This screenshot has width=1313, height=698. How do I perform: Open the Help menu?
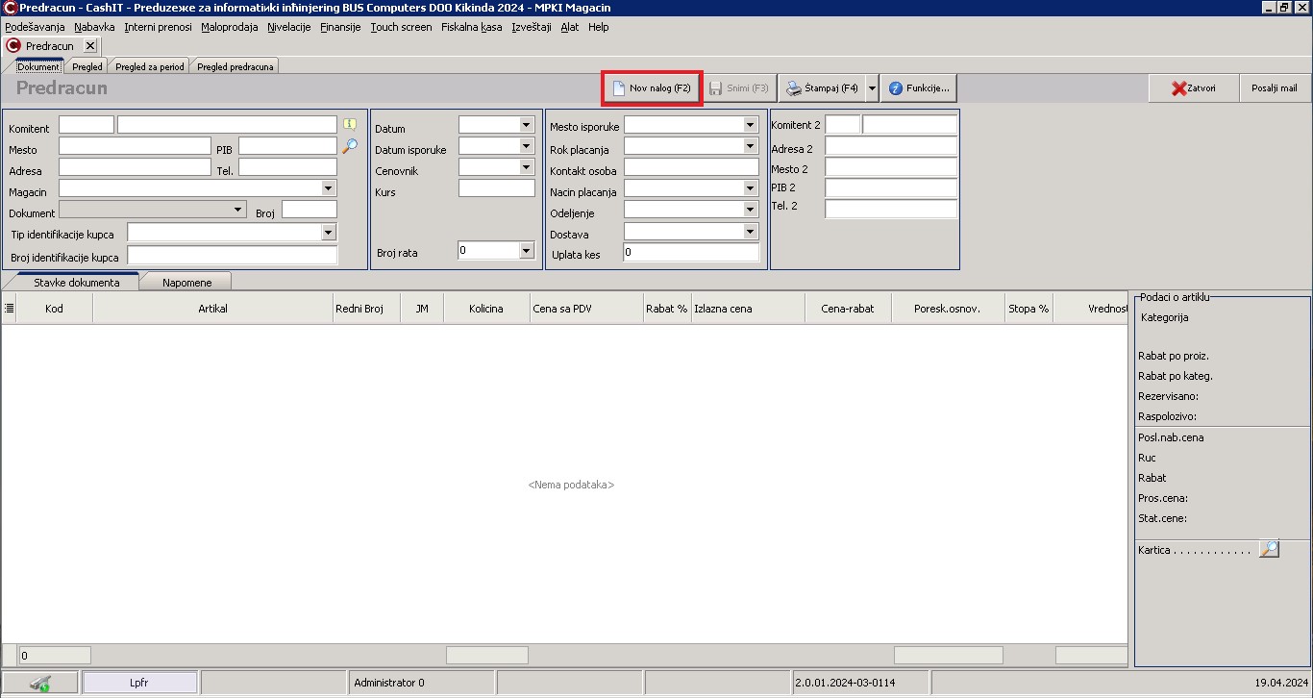pyautogui.click(x=599, y=27)
